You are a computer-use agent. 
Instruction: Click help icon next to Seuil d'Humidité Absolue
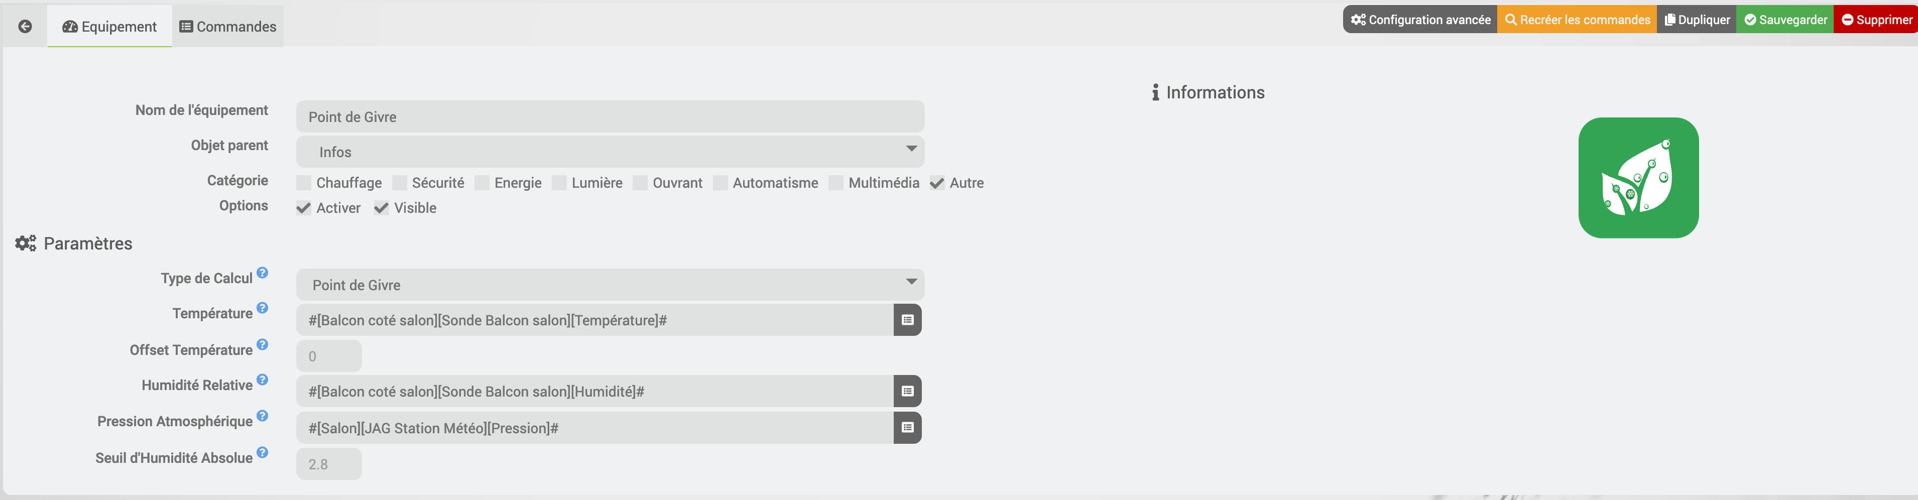262,452
